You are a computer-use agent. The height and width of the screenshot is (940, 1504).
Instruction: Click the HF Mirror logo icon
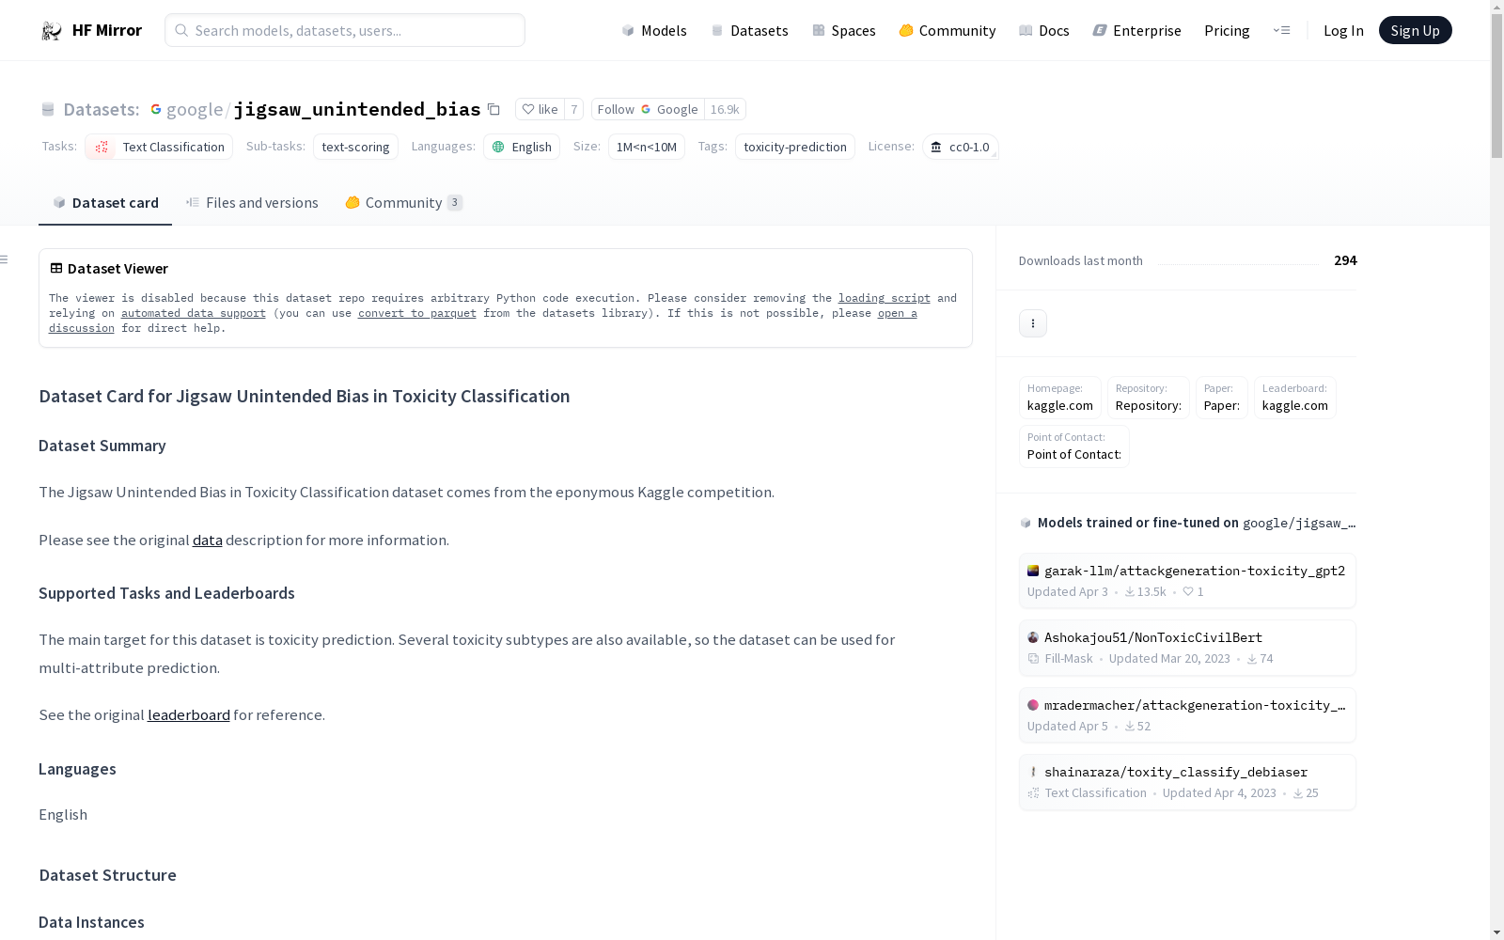pos(52,31)
